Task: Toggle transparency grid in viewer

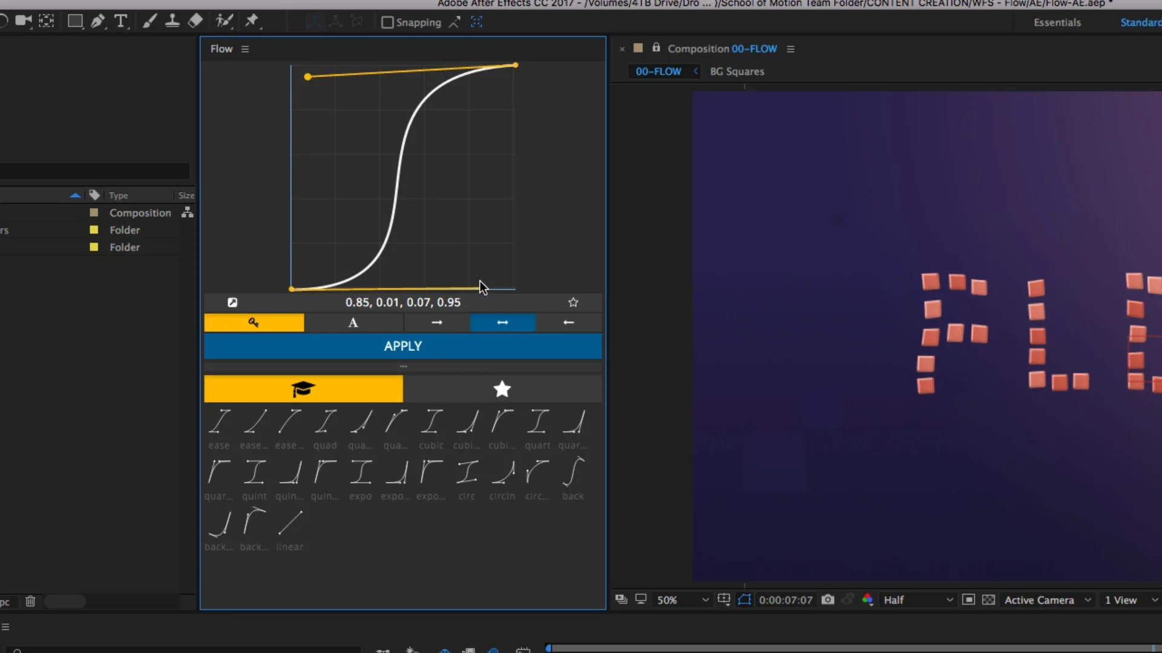Action: [x=988, y=600]
